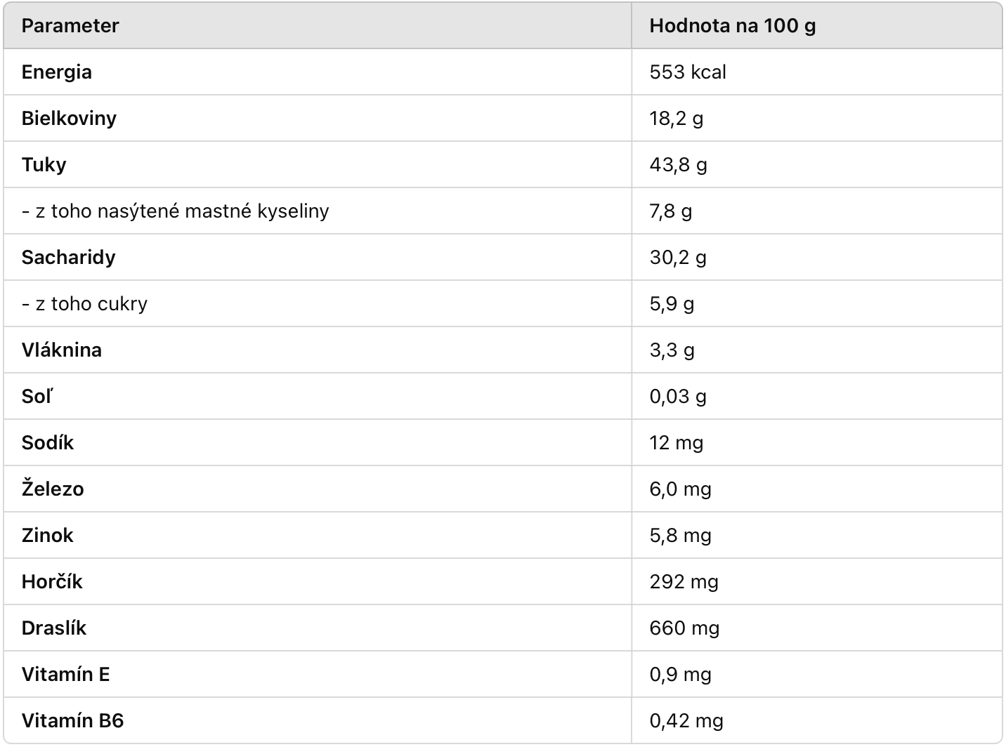The image size is (1006, 747).
Task: Click the 43,8 g fat value
Action: [x=678, y=165]
